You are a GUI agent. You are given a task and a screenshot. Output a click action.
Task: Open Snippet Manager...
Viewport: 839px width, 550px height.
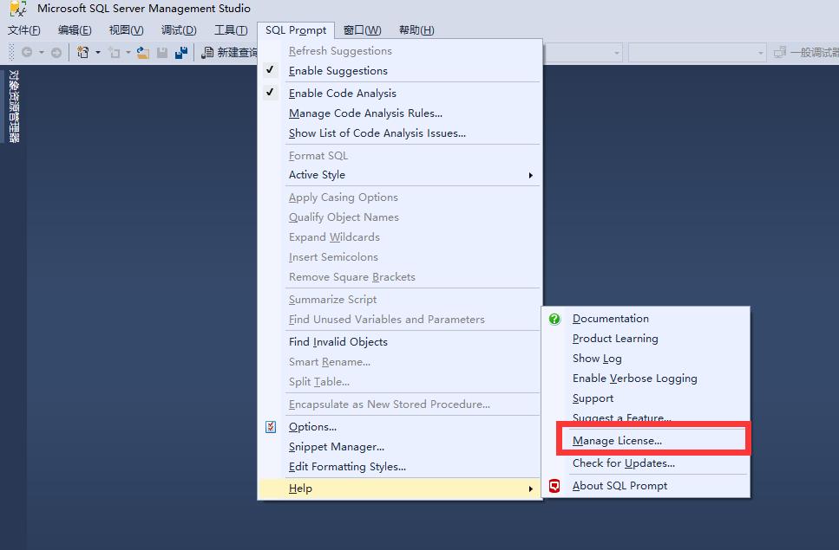pos(336,447)
